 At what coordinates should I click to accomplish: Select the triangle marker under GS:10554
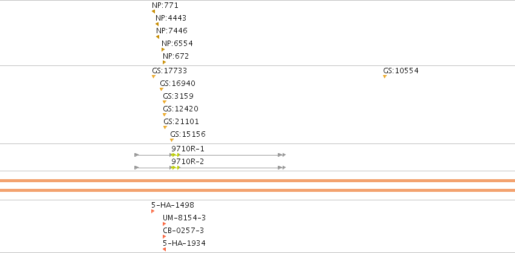[x=385, y=76]
